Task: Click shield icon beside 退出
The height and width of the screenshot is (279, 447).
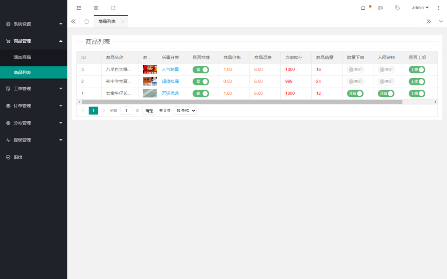Action: 8,157
